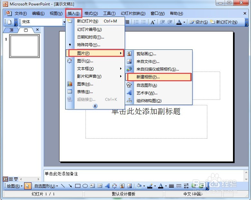Screen dimensions: 251x200
Task: Expand the 文本框(X) submenu arrow
Action: tap(121, 69)
